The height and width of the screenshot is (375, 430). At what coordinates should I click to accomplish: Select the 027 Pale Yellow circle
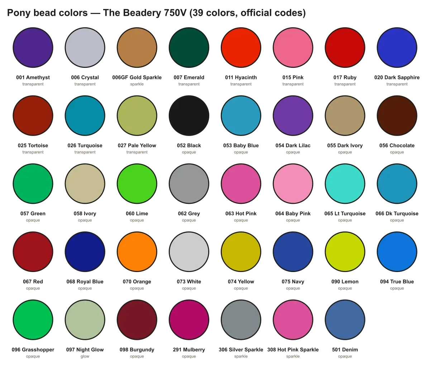coord(137,116)
